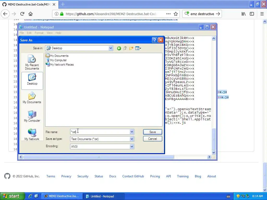
Task: Click the Cancel button
Action: pos(153,139)
